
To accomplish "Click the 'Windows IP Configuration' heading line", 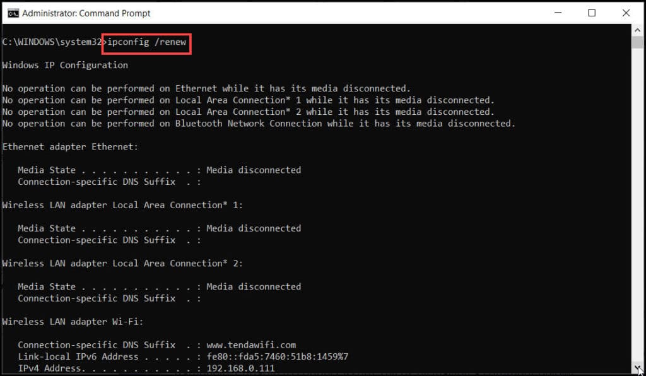I will coord(65,65).
